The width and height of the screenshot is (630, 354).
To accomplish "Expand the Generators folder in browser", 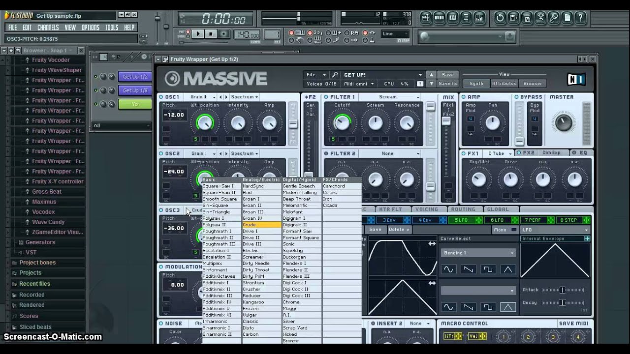I will point(40,242).
